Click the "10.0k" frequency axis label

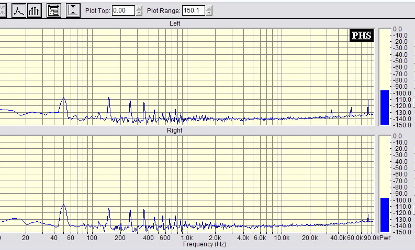282,238
